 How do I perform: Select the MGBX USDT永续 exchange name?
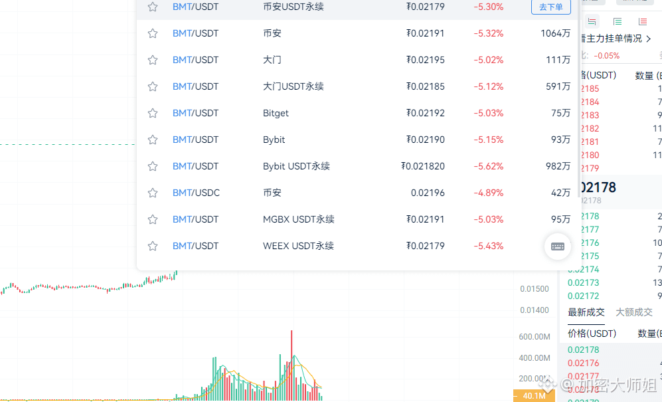(x=299, y=219)
